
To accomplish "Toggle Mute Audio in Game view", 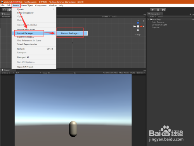I will tap(124, 73).
